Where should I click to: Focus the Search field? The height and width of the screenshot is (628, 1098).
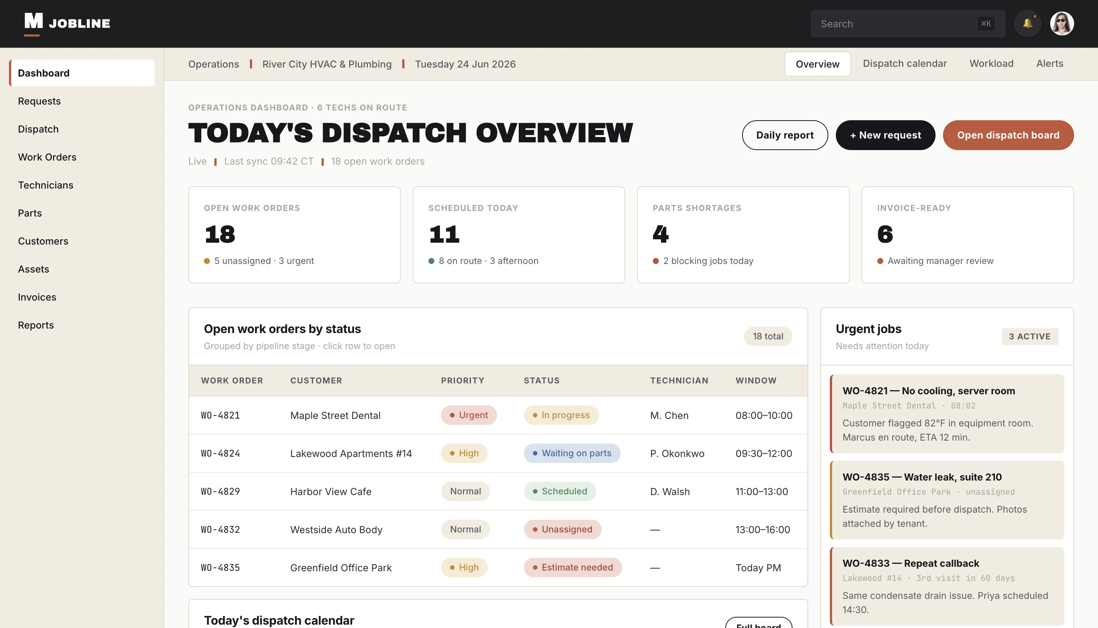coord(908,24)
